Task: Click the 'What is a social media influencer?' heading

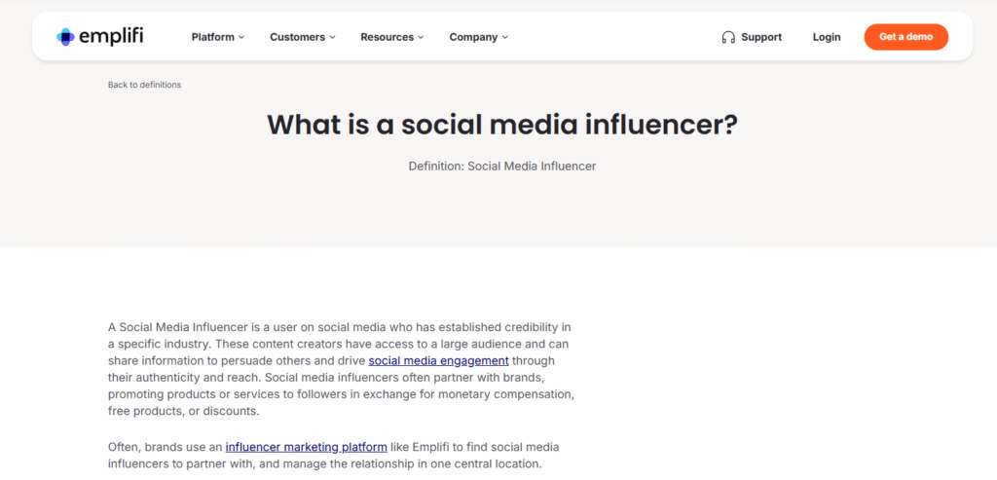Action: [x=501, y=125]
